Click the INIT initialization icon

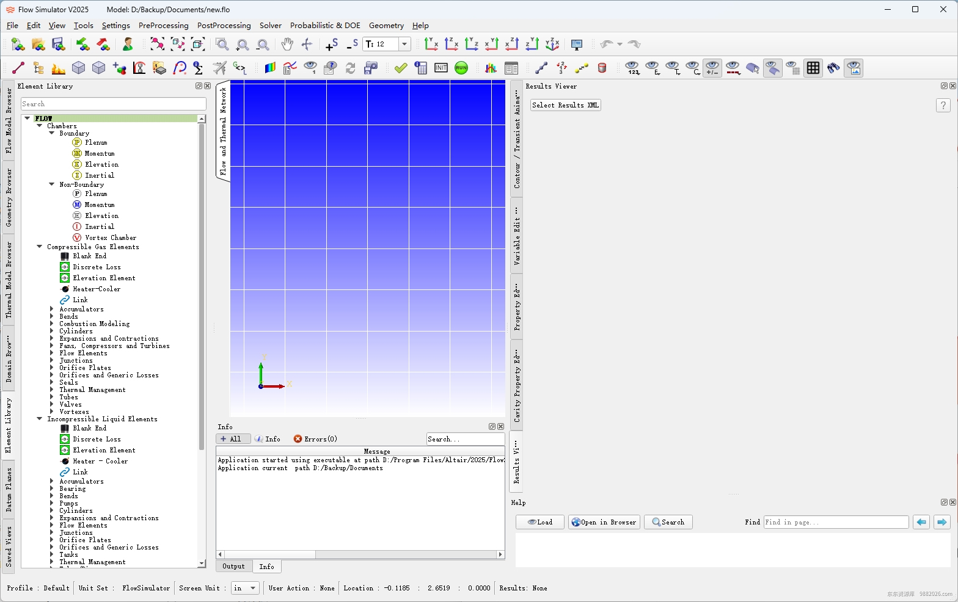point(441,68)
